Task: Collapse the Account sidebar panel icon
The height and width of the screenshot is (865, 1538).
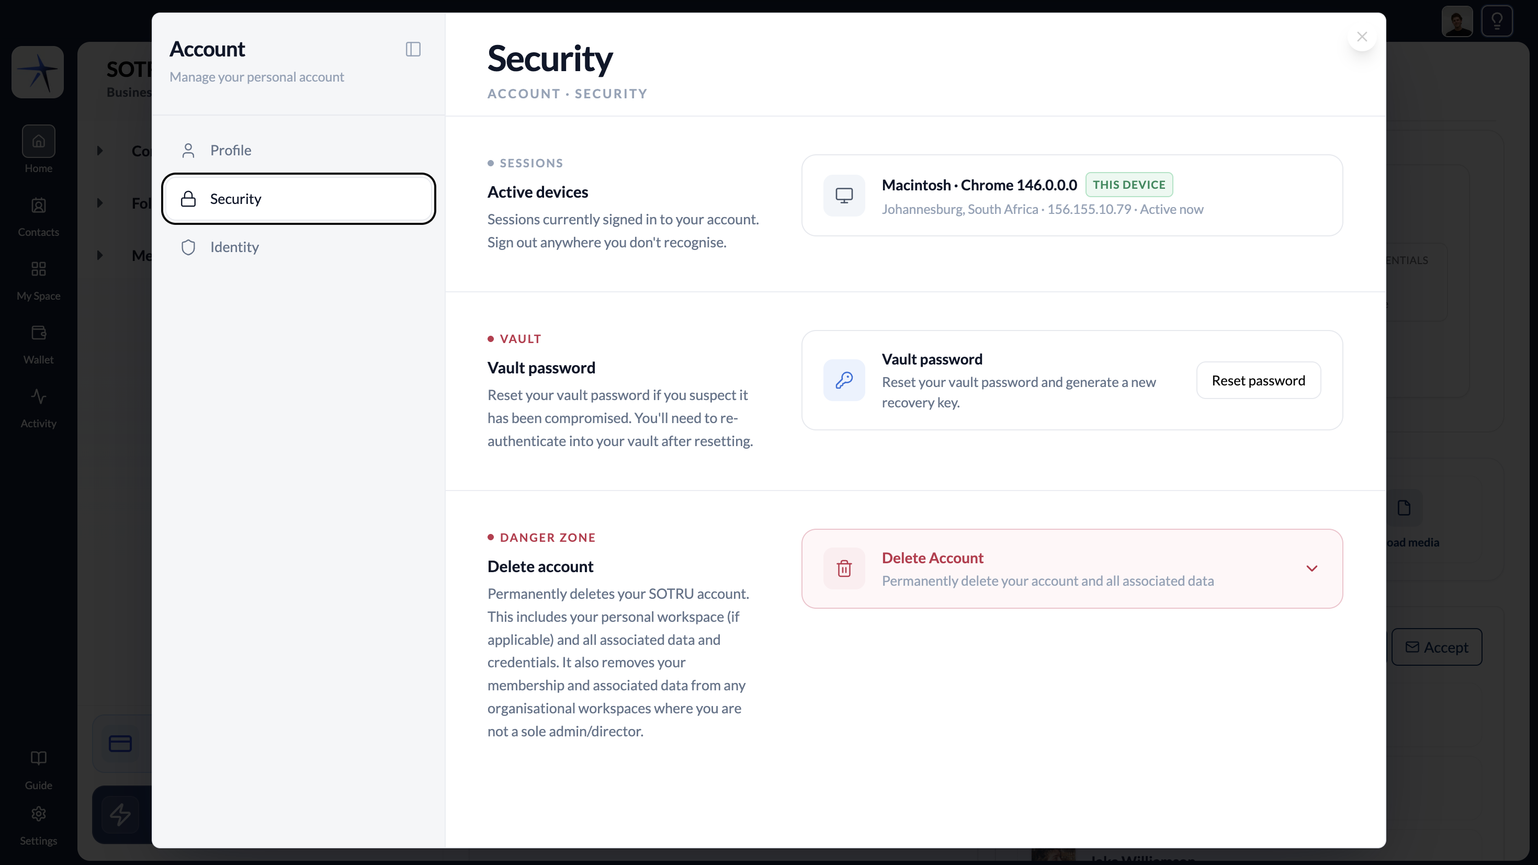Action: point(413,49)
